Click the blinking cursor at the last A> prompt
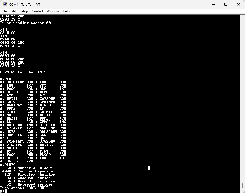The image size is (245, 193). [6, 191]
